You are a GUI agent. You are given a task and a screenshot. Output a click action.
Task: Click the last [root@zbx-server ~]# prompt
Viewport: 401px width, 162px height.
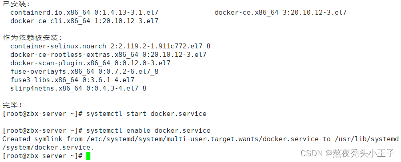(42, 156)
